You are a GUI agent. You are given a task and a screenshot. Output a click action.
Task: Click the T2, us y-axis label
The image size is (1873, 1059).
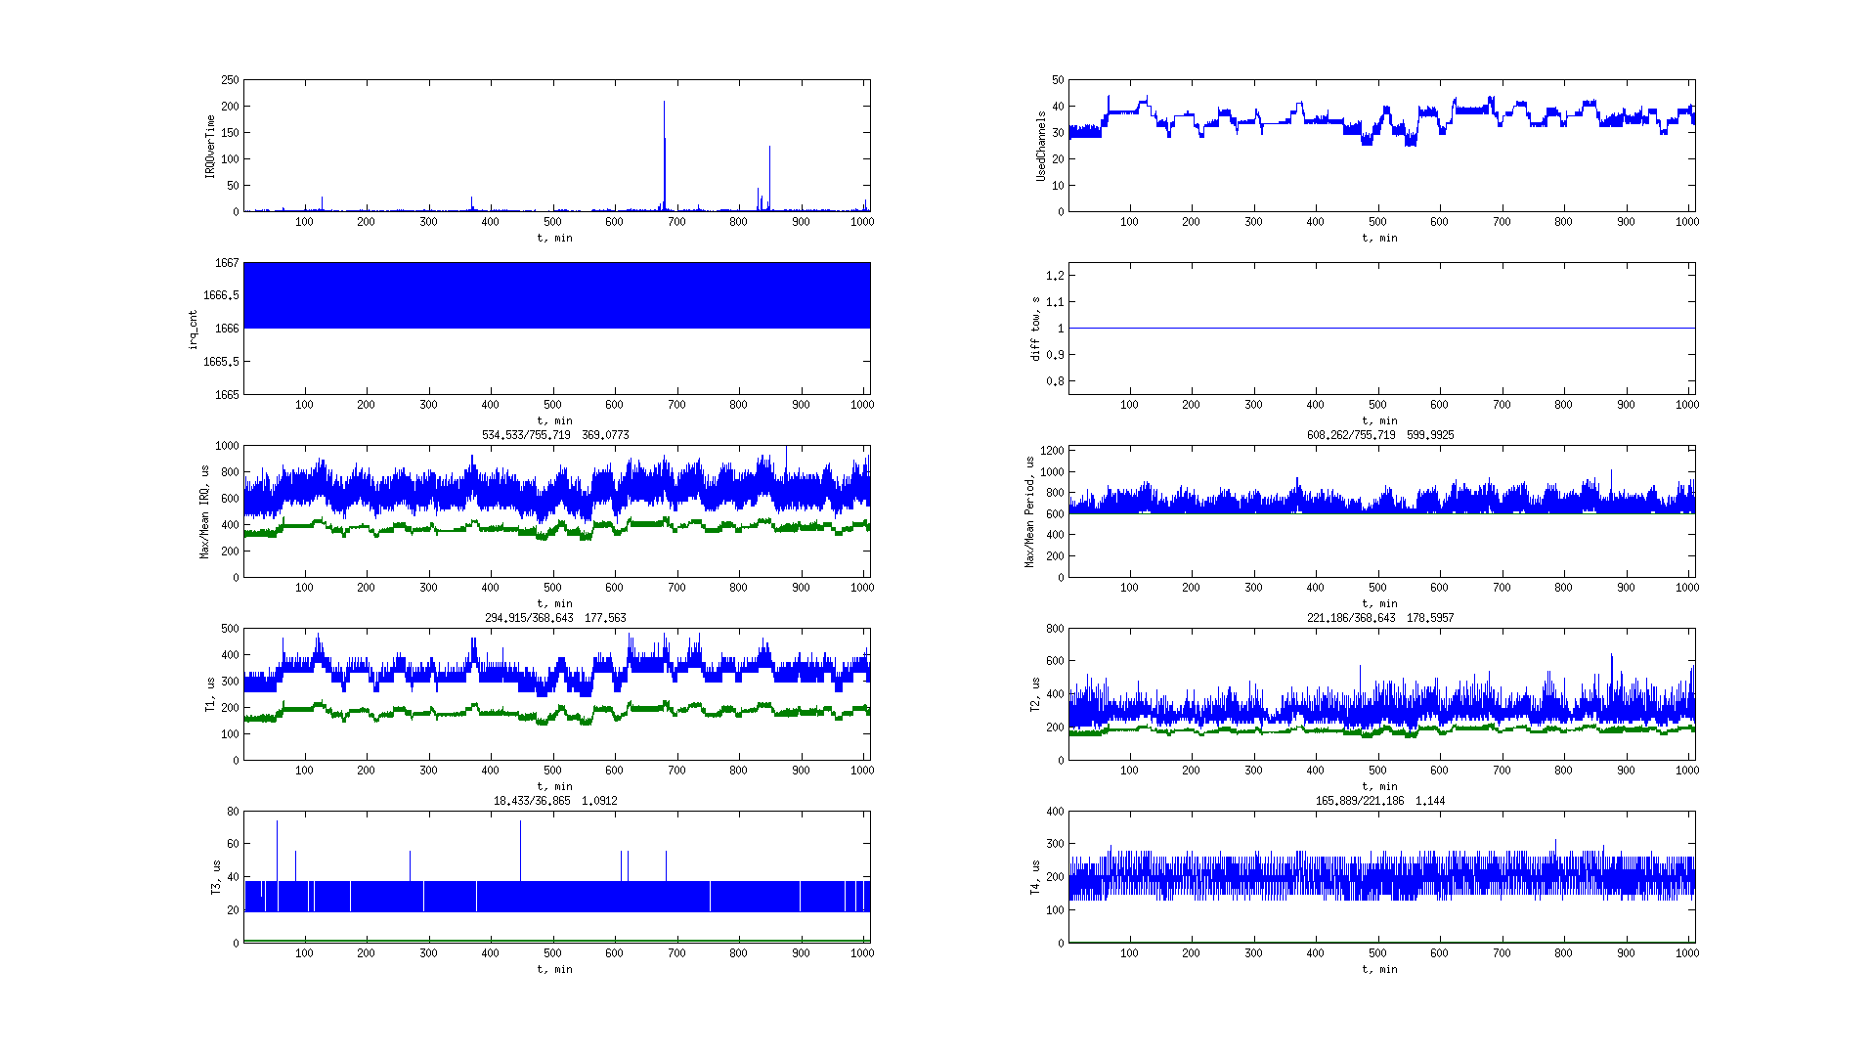click(1035, 694)
